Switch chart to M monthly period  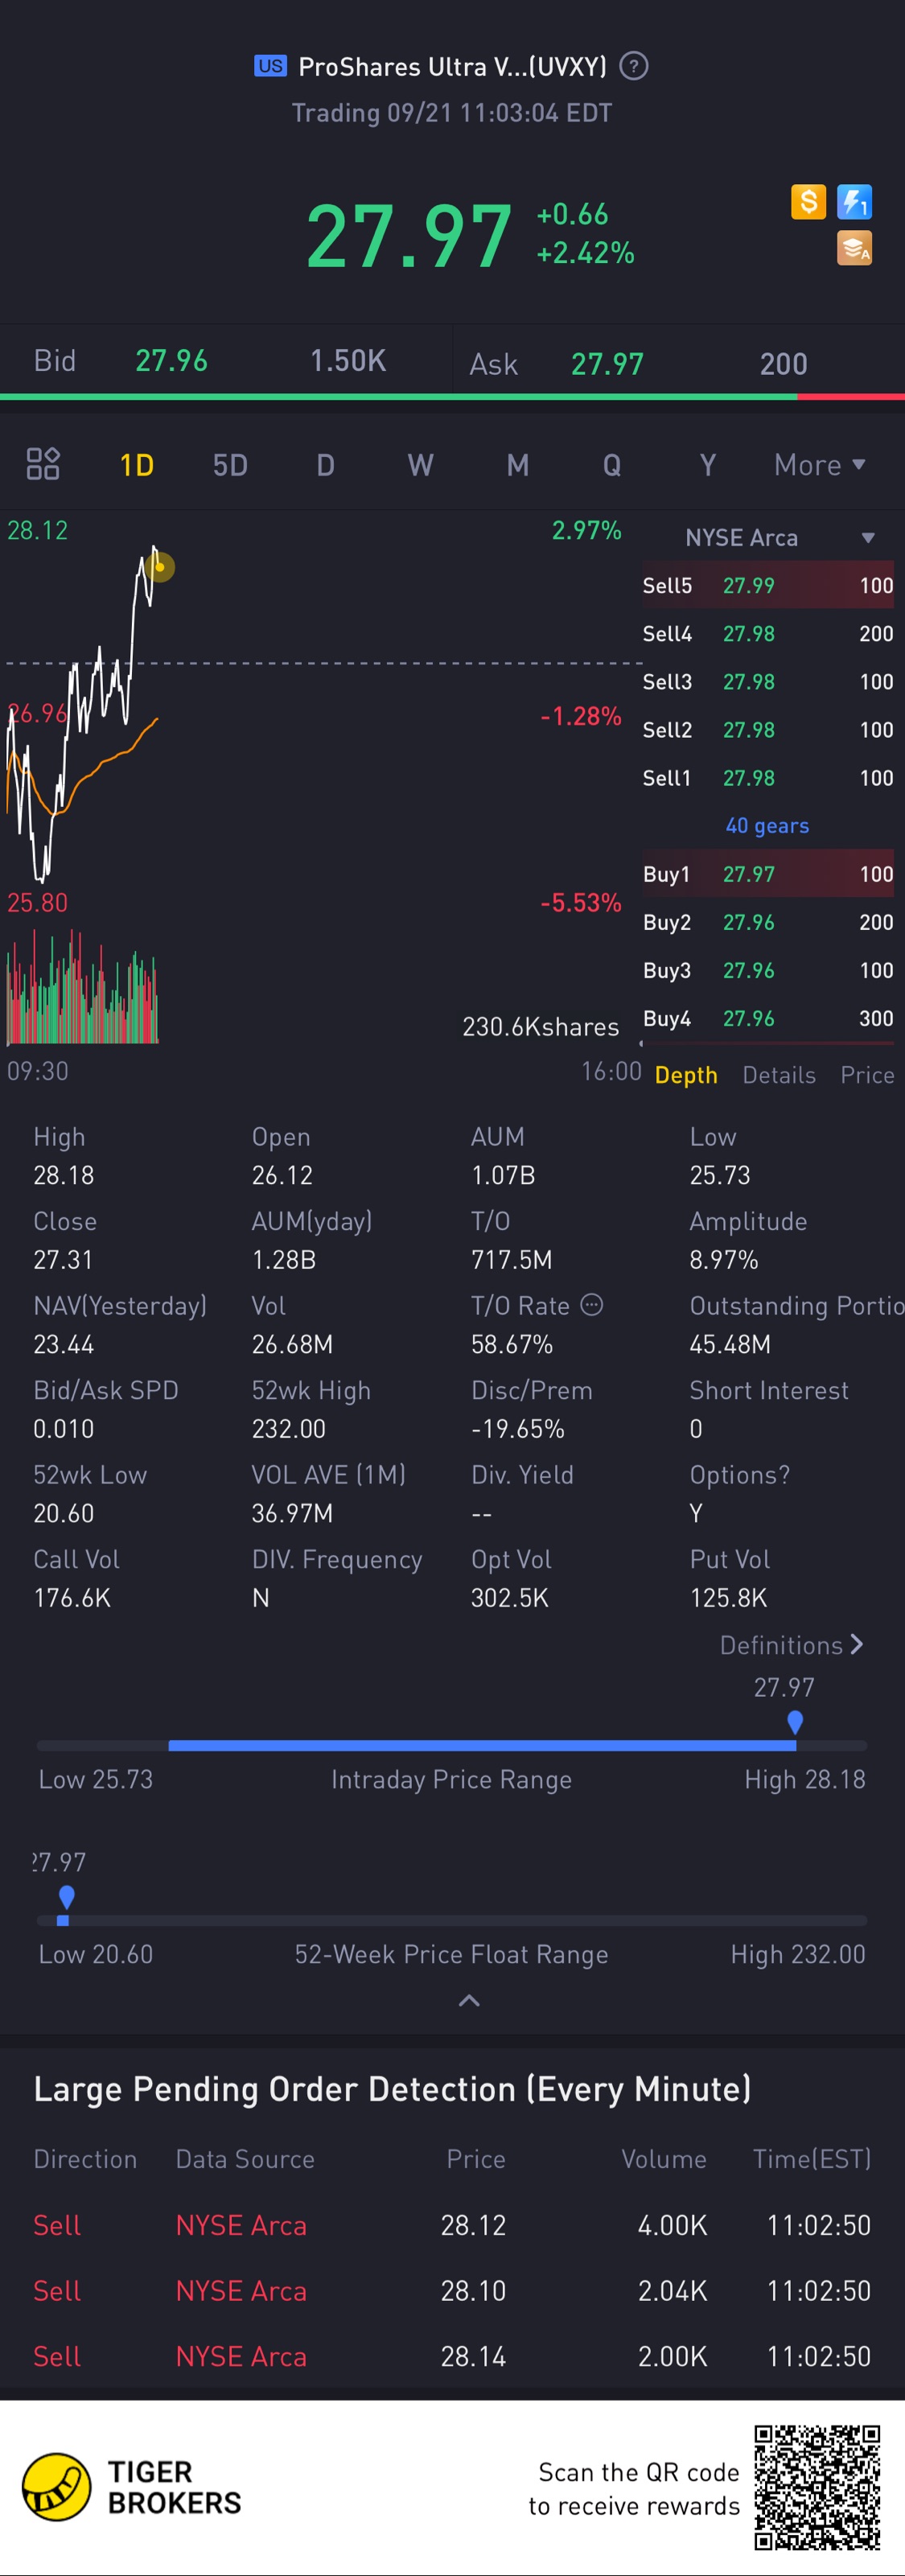point(517,465)
